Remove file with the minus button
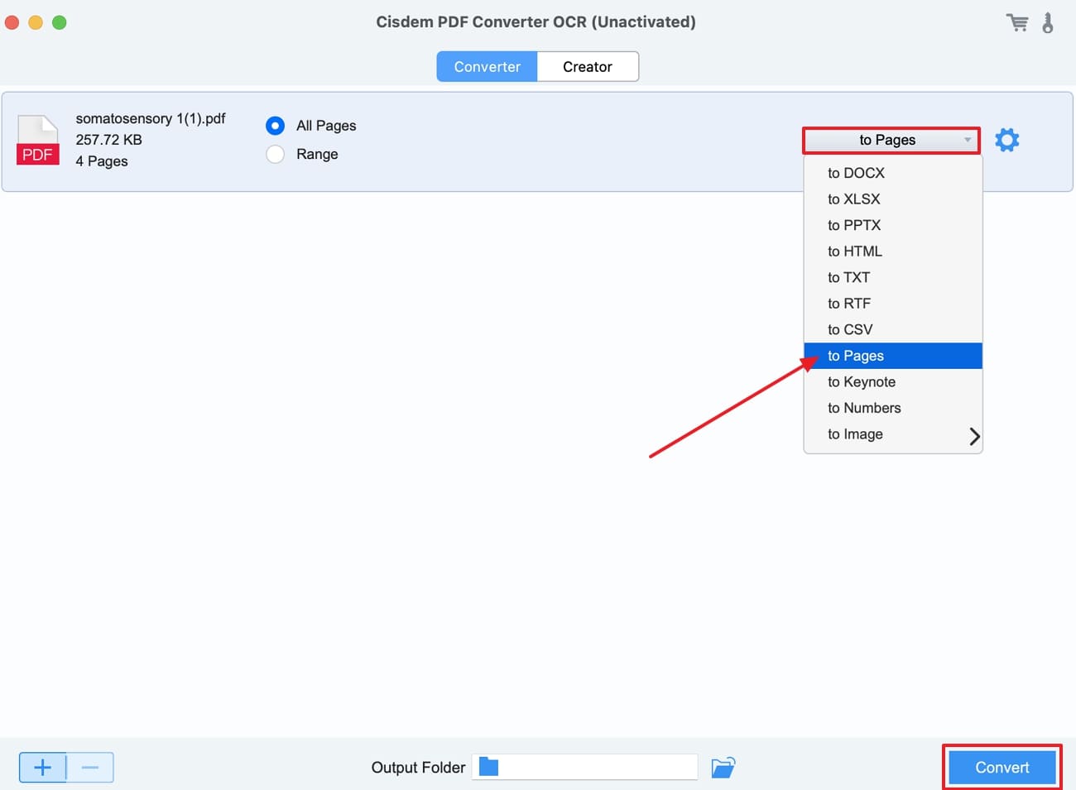 [90, 768]
